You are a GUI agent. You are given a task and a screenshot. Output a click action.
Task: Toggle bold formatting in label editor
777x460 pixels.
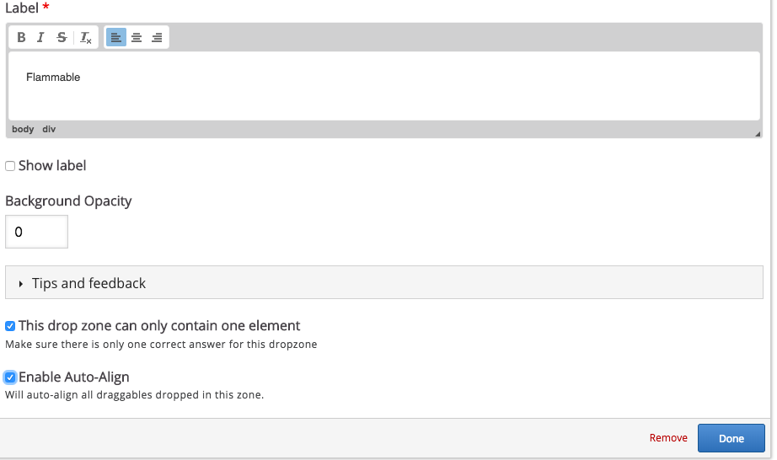pyautogui.click(x=21, y=37)
